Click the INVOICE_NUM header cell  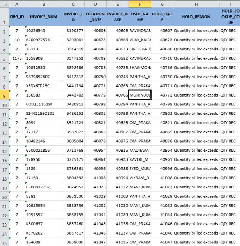43,17
